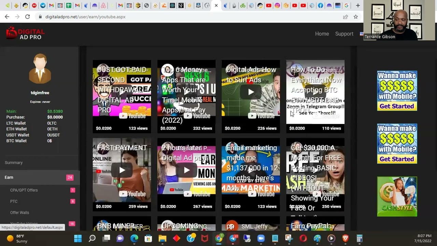Open the Earn PayPal video thumbnail
The image size is (437, 246).
click(315, 223)
